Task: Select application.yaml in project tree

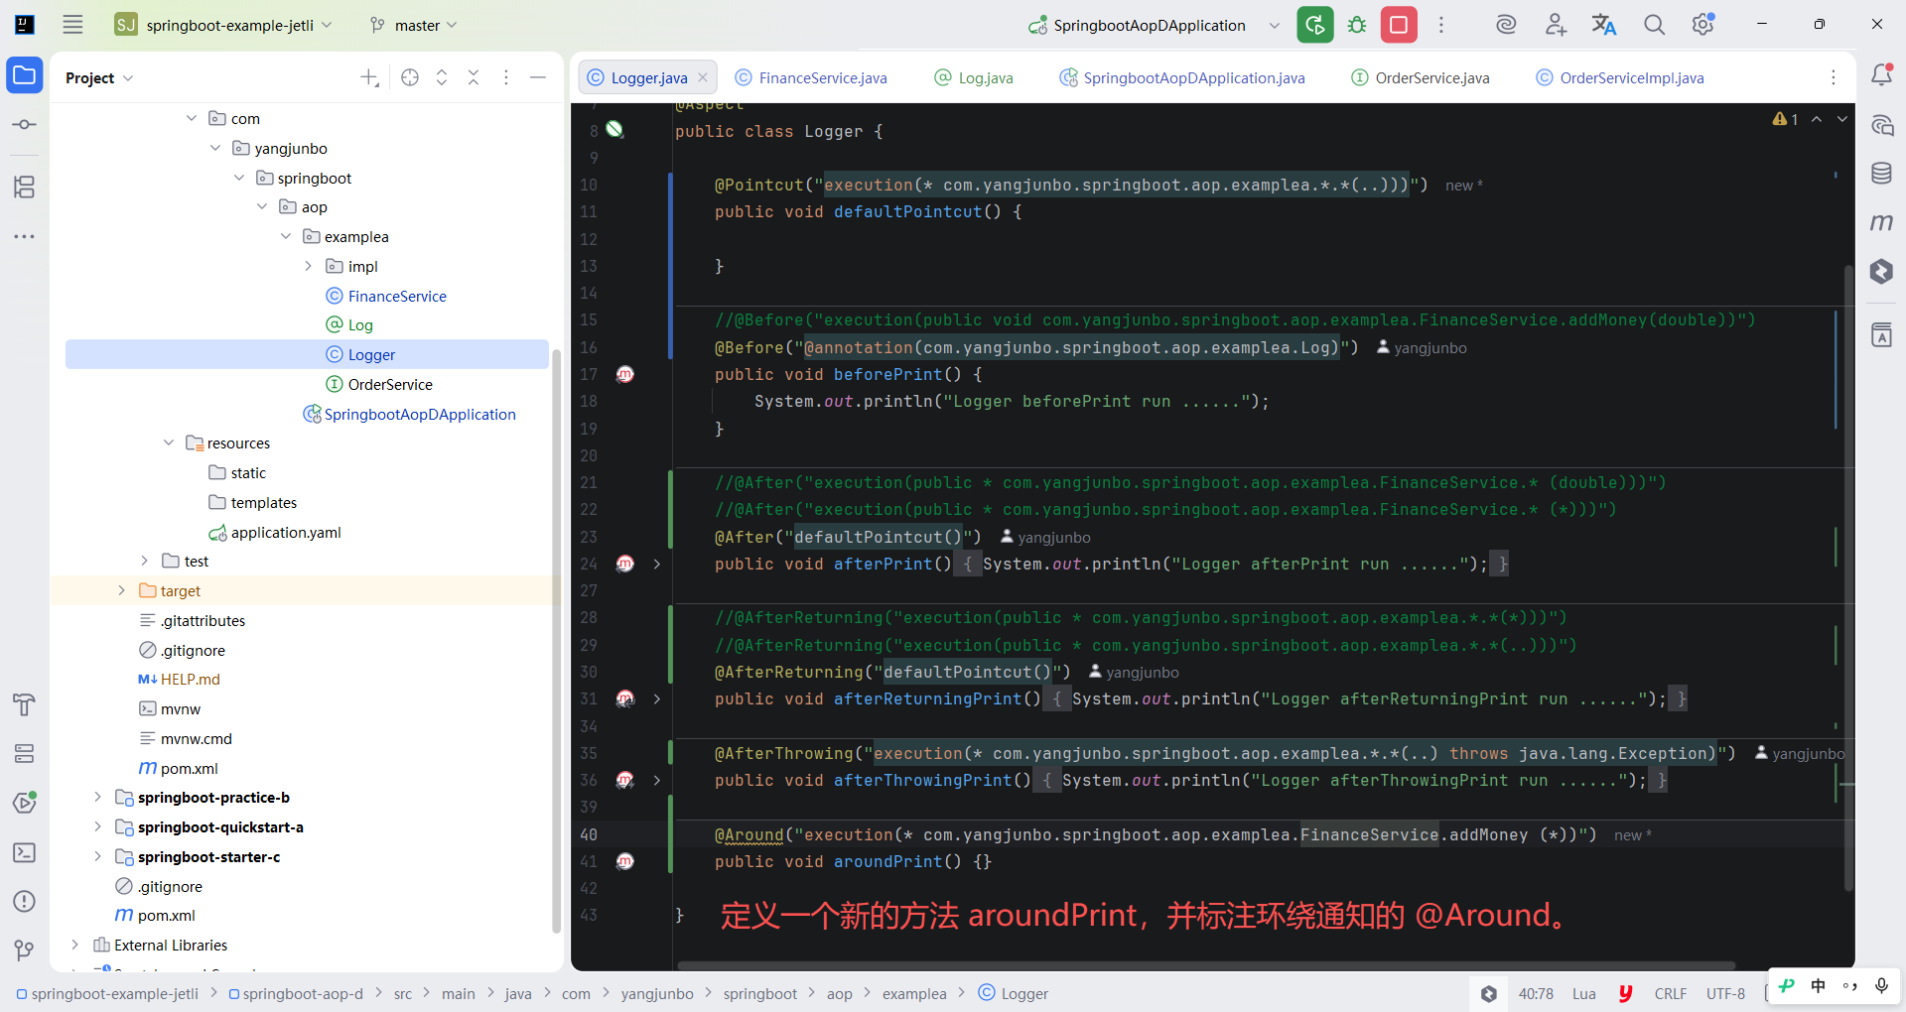Action: point(286,532)
